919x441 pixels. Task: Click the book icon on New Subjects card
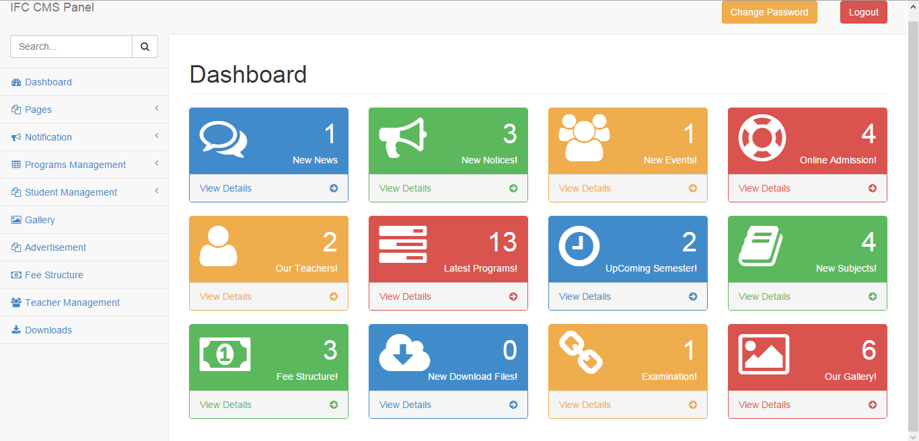(x=760, y=246)
